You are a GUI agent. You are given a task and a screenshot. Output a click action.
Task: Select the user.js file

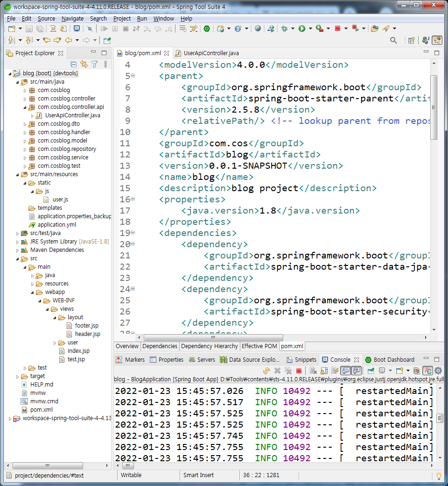[60, 200]
